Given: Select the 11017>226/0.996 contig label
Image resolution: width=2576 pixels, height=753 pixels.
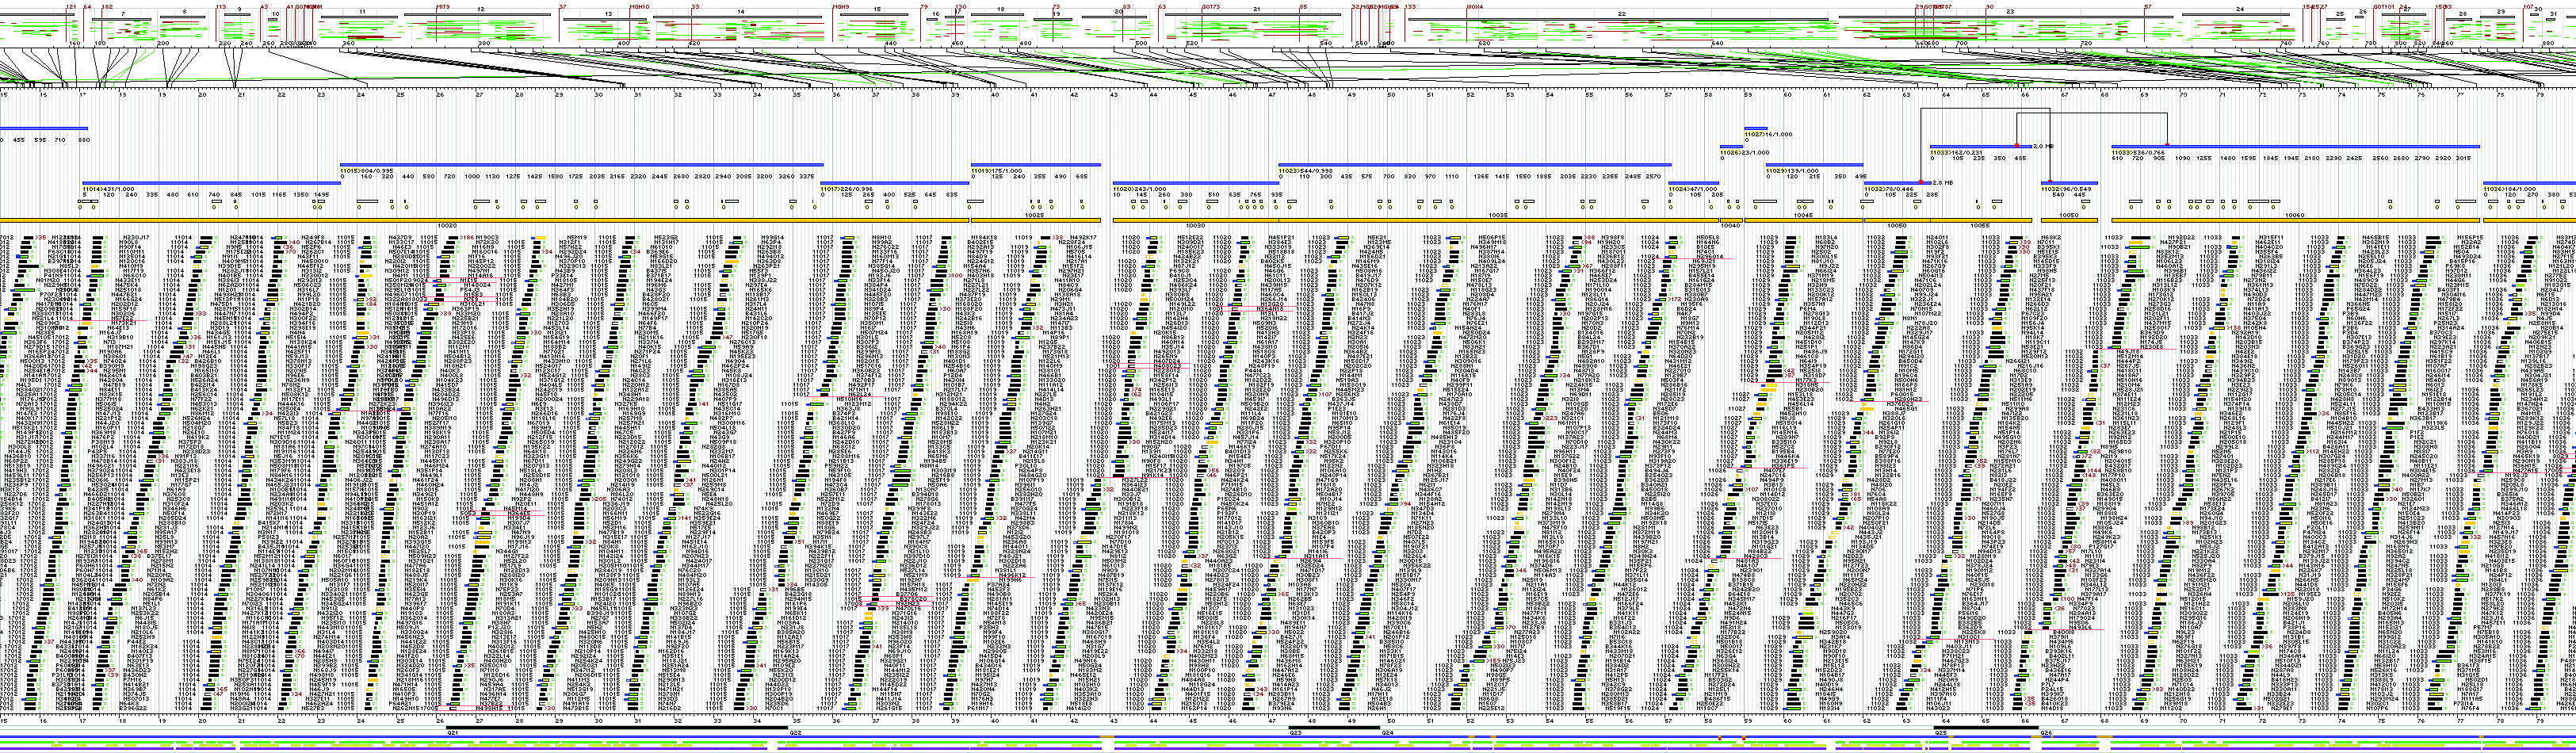Looking at the screenshot, I should 841,189.
